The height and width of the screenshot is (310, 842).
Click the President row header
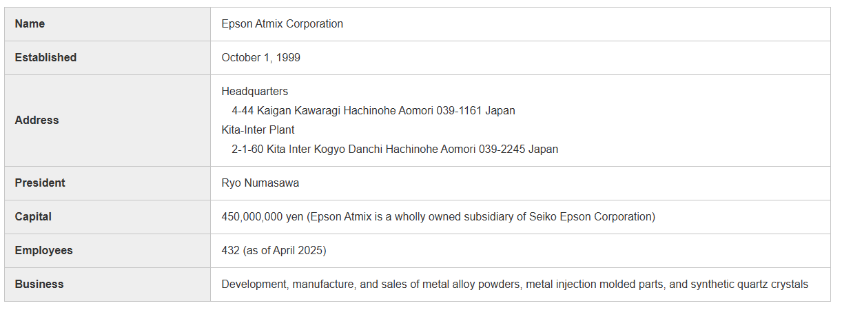tap(40, 183)
